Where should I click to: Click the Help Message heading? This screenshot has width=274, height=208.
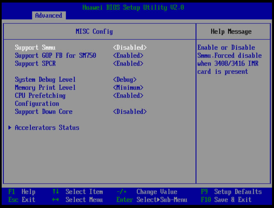point(231,31)
